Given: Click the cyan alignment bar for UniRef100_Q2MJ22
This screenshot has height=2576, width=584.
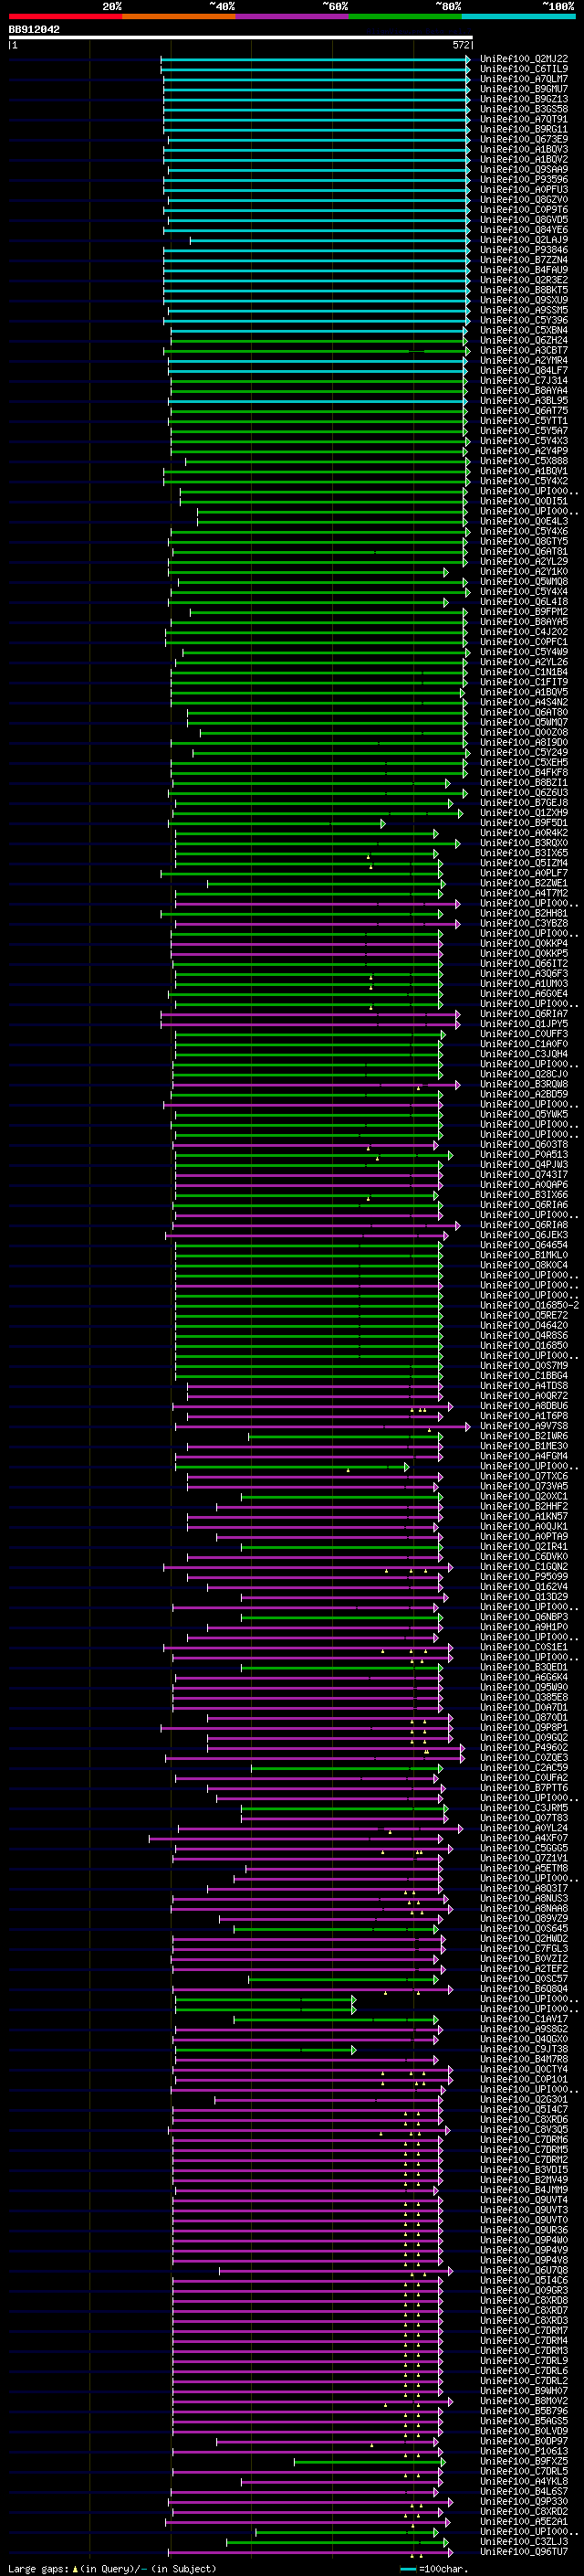Looking at the screenshot, I should pos(316,59).
